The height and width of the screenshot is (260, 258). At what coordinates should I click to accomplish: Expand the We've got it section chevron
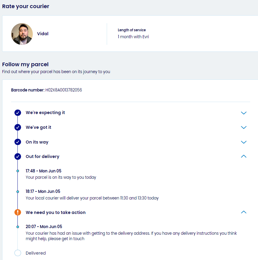244,127
